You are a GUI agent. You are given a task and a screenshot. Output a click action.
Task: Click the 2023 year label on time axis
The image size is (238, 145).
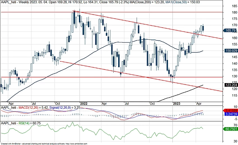pos(177,103)
